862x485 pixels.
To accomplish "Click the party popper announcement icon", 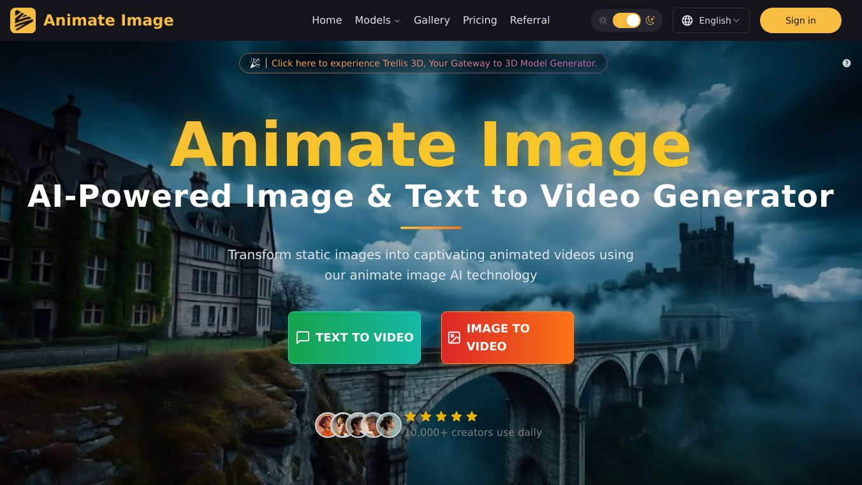I will coord(255,63).
